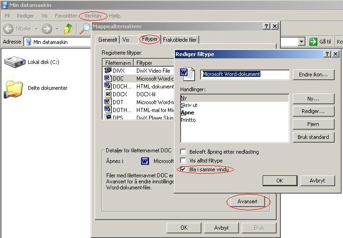343x238 pixels.
Task: Click the Min datamaskin address field
Action: (x=57, y=42)
